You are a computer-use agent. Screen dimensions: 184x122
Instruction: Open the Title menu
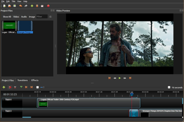(13, 1)
